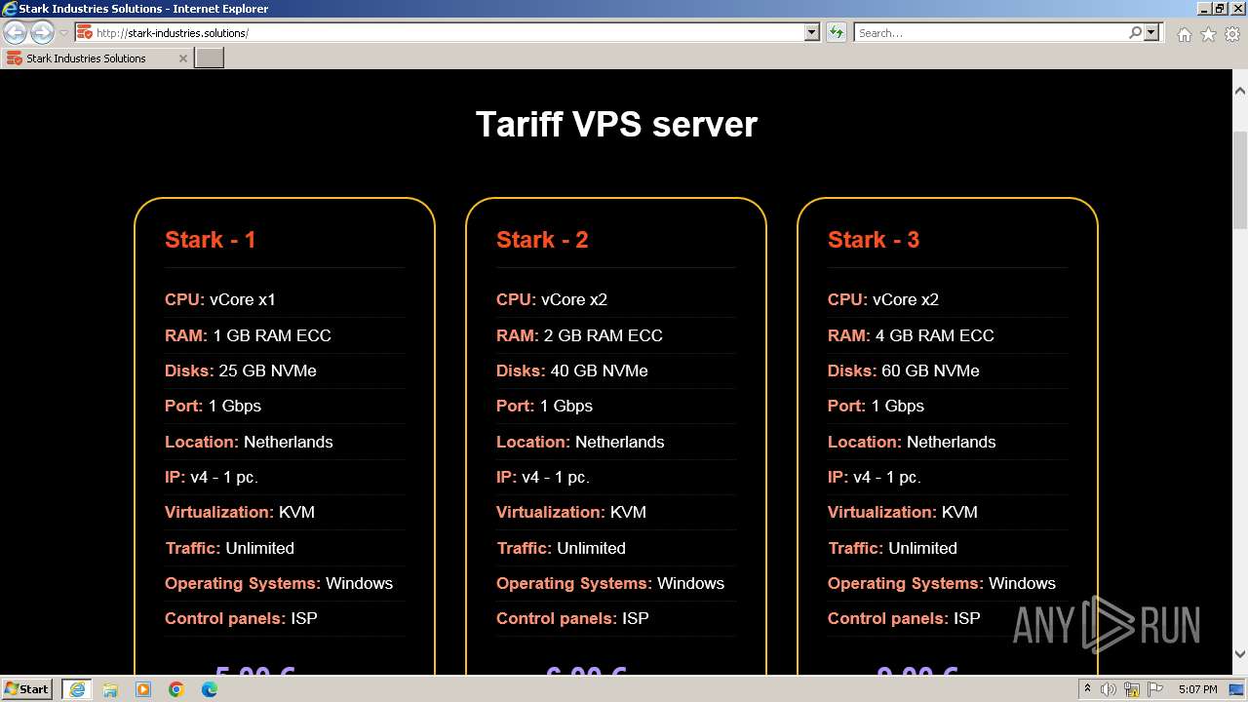Expand the address bar autocomplete dropdown

[x=812, y=33]
